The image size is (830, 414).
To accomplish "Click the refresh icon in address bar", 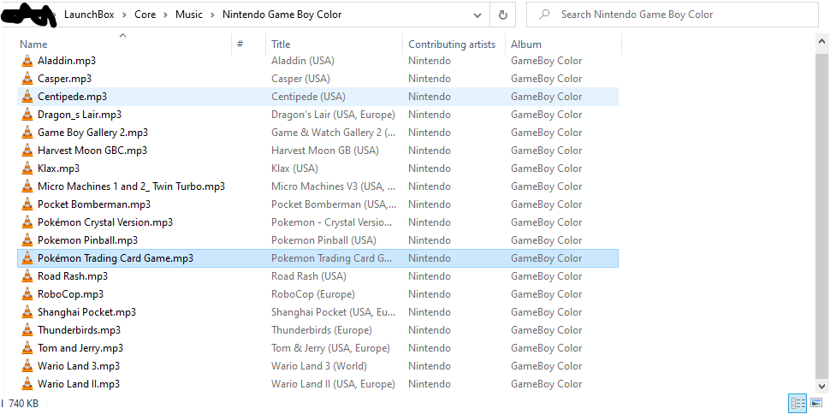I will (x=503, y=15).
